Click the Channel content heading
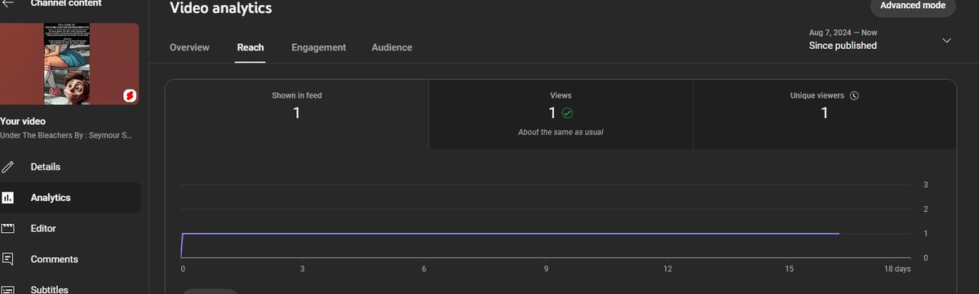The width and height of the screenshot is (979, 294). click(x=66, y=4)
